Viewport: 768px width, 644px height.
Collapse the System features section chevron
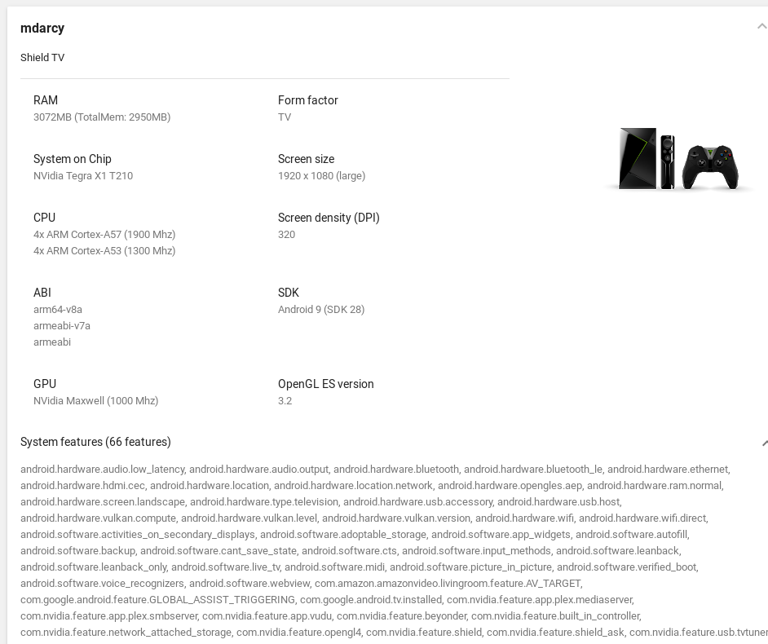(x=765, y=443)
